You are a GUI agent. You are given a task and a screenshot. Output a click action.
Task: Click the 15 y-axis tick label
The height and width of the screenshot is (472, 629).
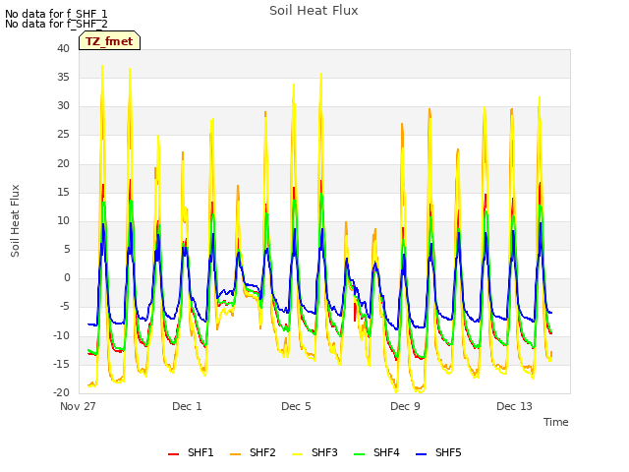63,192
